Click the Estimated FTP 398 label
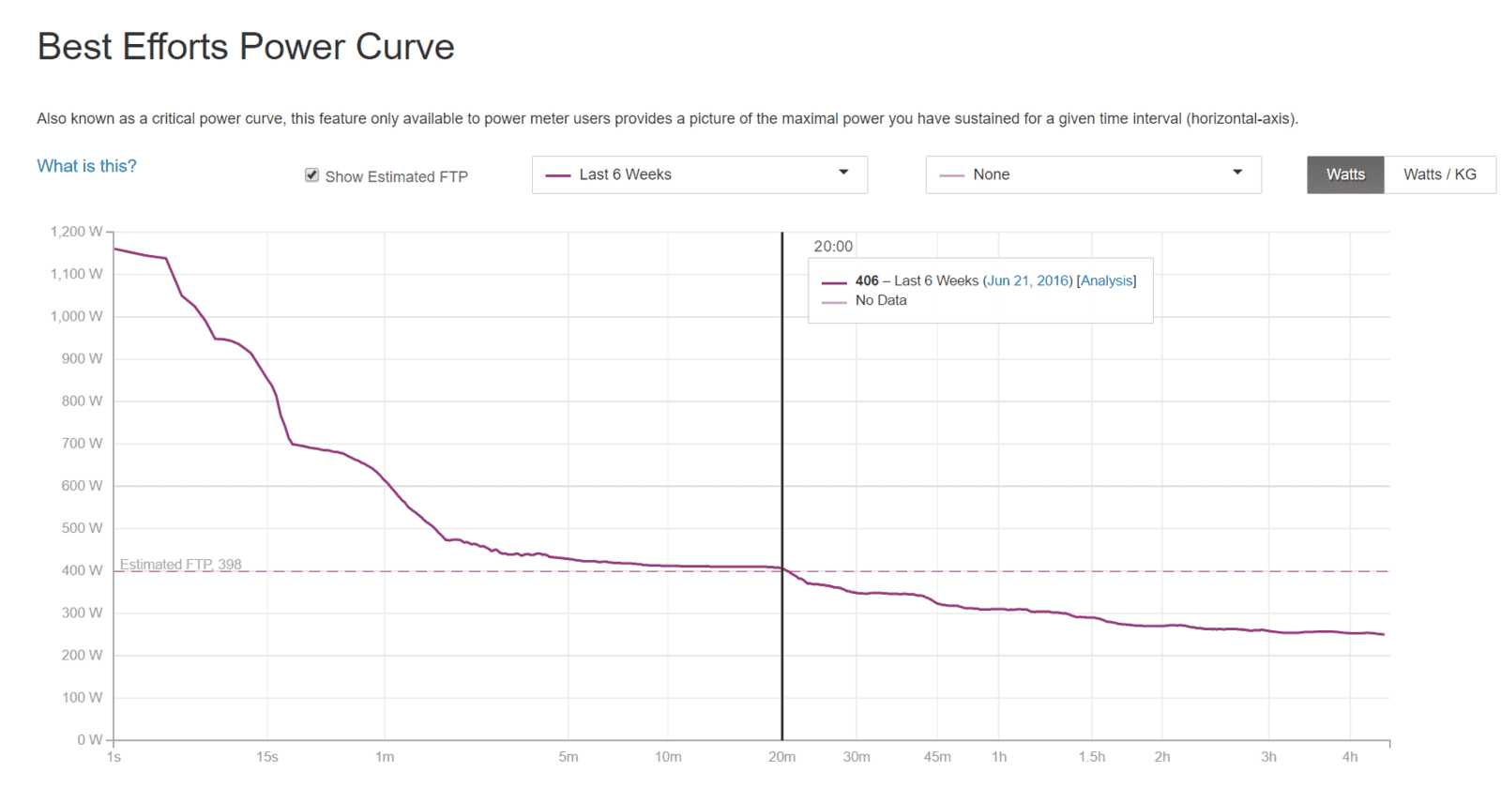The image size is (1501, 787). (x=180, y=564)
